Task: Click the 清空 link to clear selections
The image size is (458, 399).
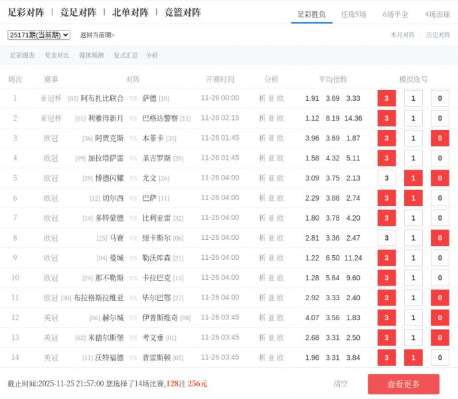Action: [341, 384]
